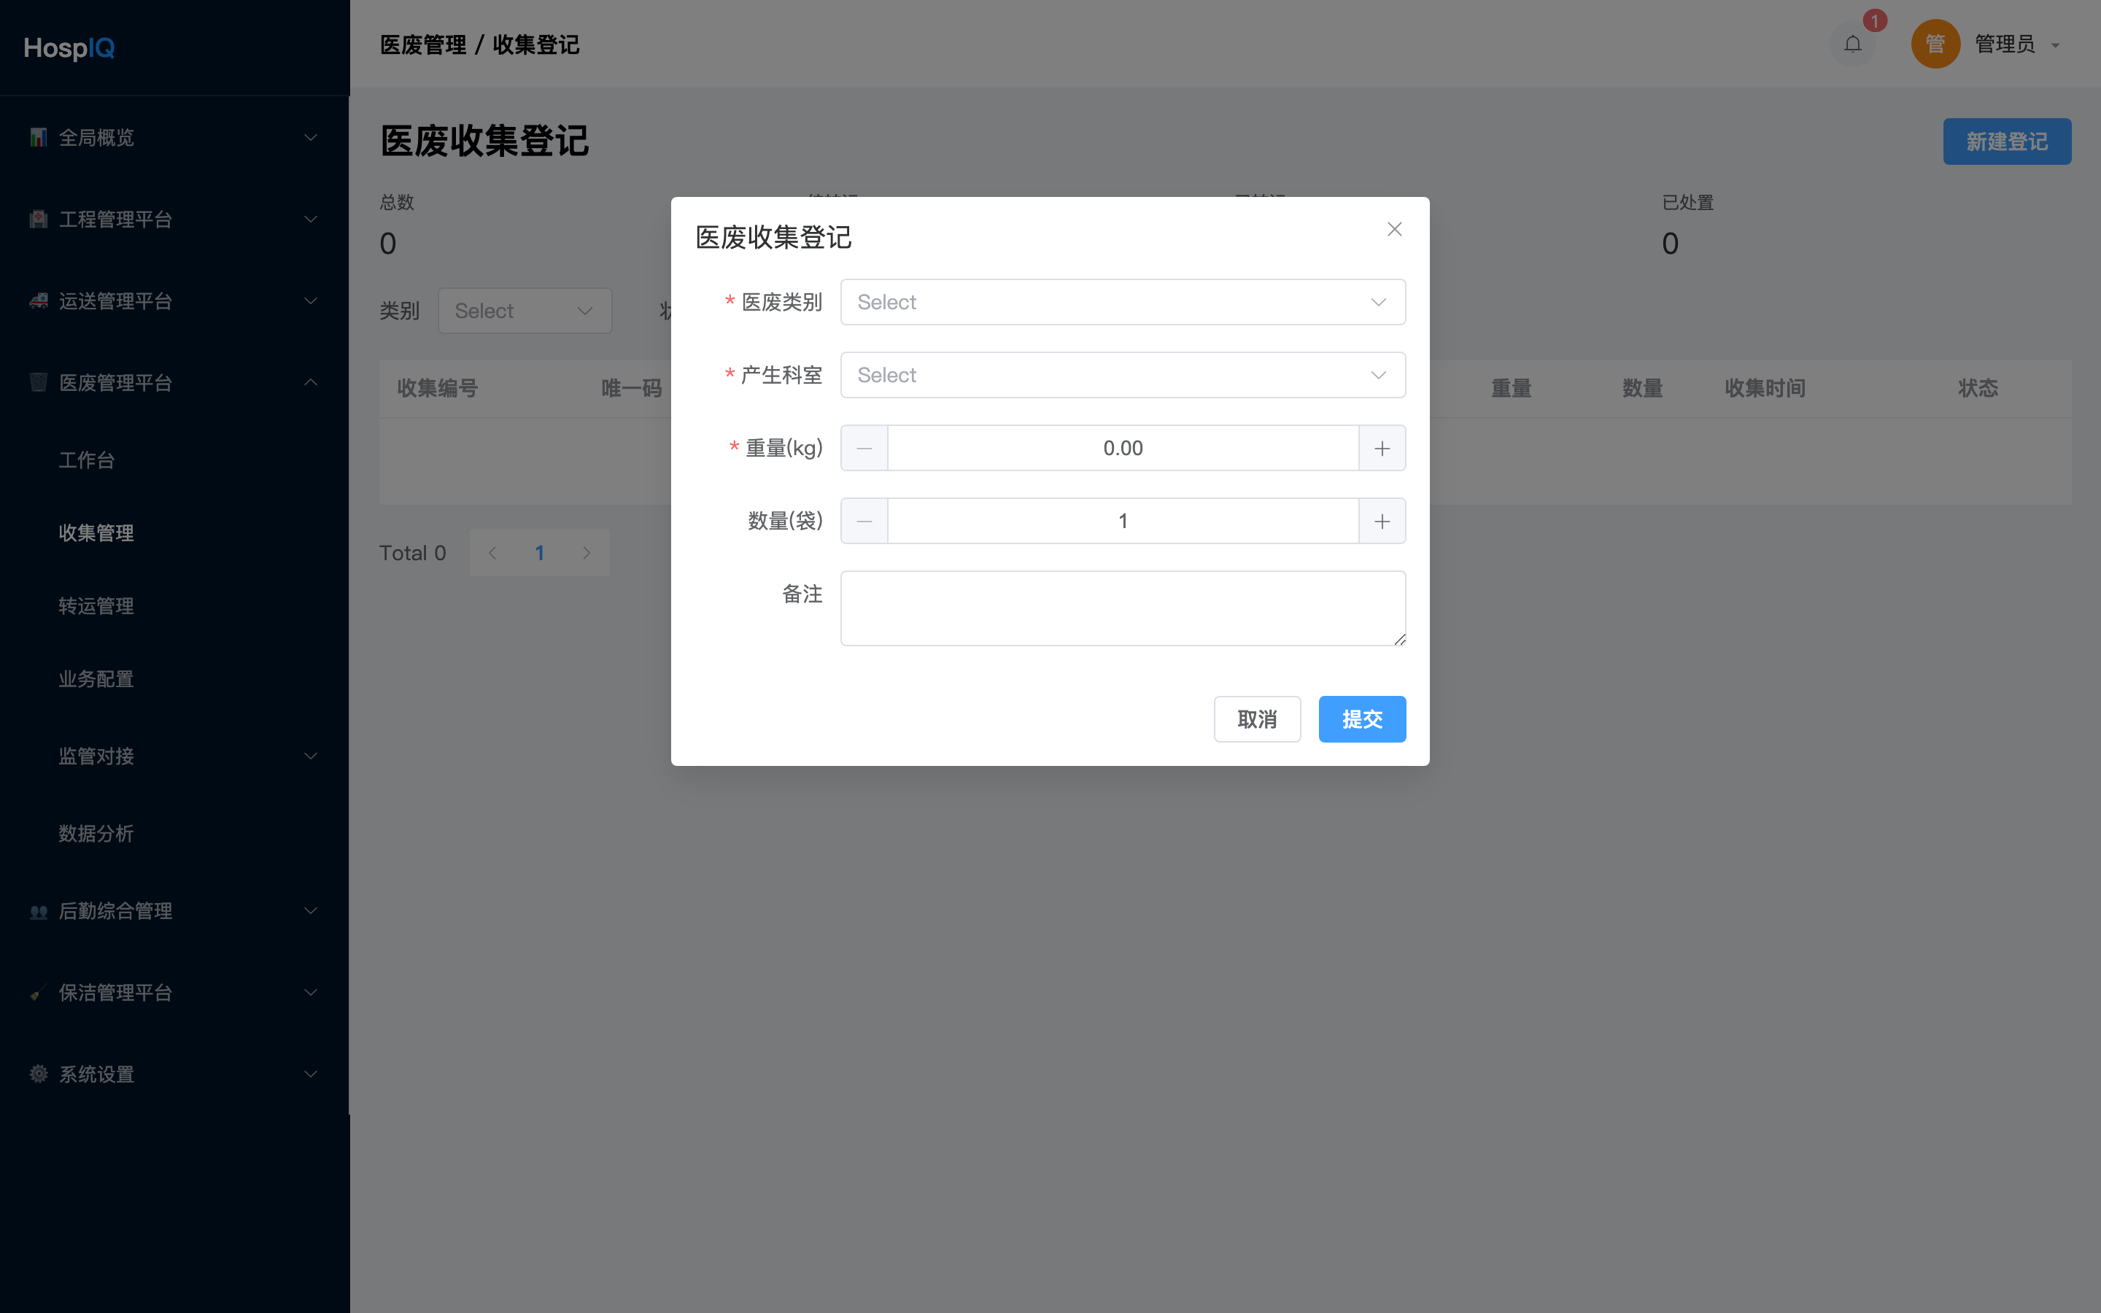This screenshot has height=1313, width=2101.
Task: Click the 取消 button
Action: tap(1256, 719)
